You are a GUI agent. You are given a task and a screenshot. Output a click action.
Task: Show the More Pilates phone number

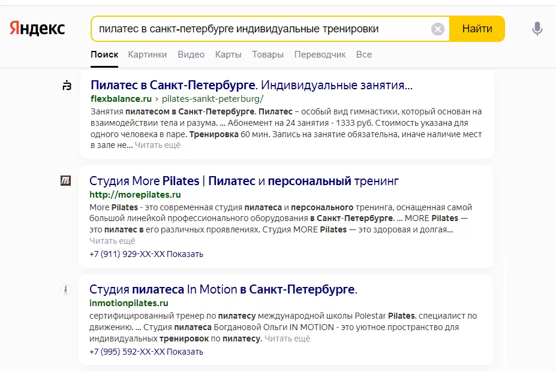pyautogui.click(x=185, y=254)
